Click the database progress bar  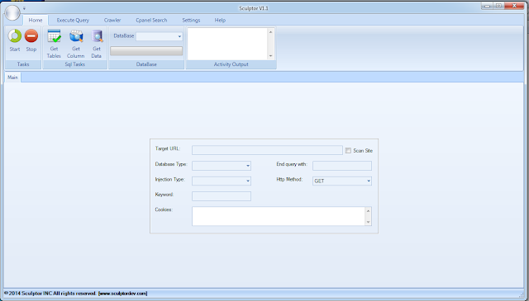click(x=146, y=51)
